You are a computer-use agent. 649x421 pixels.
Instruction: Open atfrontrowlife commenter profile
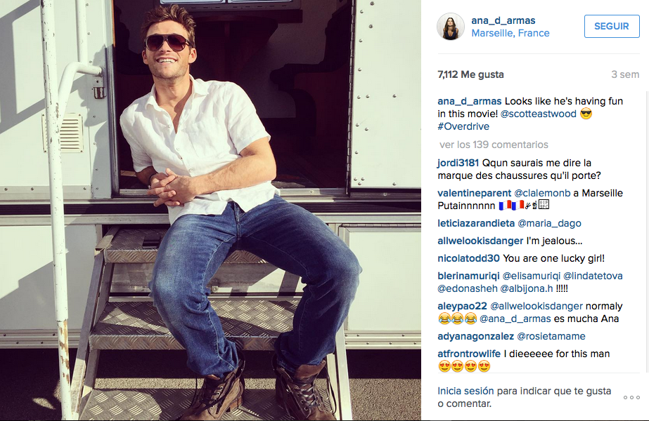tap(469, 354)
